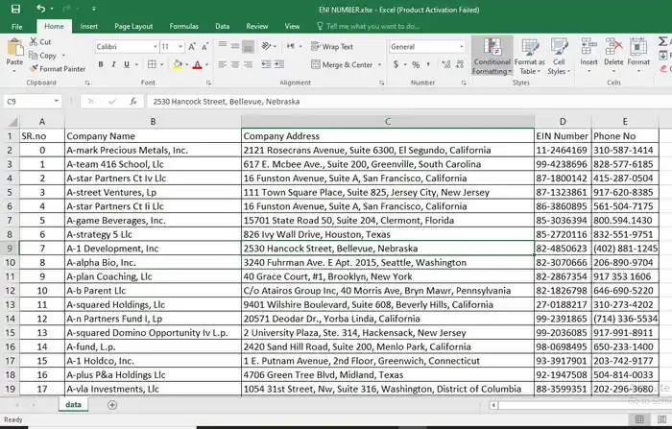672x429 pixels.
Task: Add a new sheet with plus button
Action: pos(112,405)
